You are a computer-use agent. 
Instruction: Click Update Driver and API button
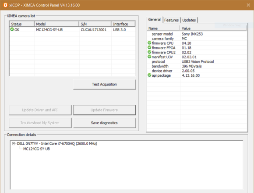coord(40,110)
